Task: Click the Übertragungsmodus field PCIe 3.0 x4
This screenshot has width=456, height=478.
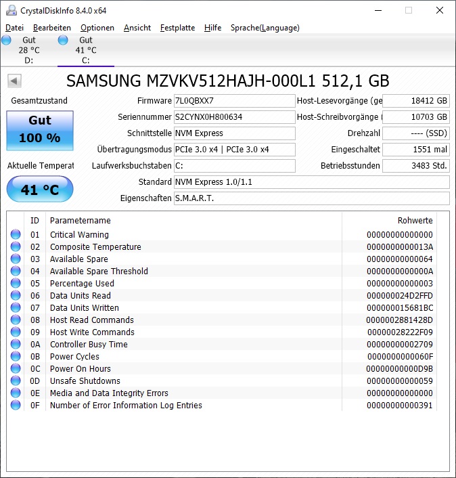Action: (x=234, y=150)
